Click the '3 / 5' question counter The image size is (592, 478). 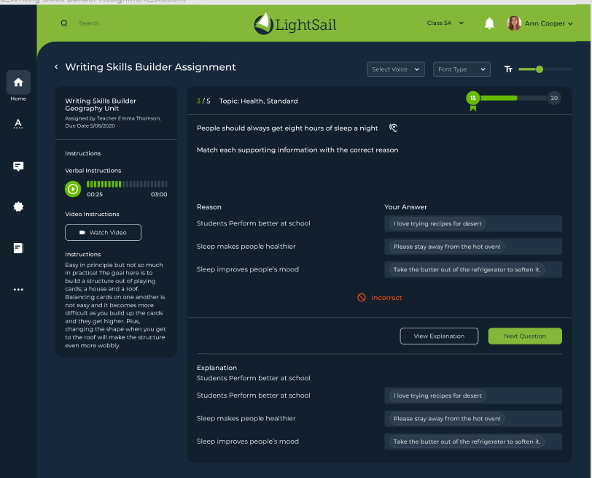pos(203,101)
